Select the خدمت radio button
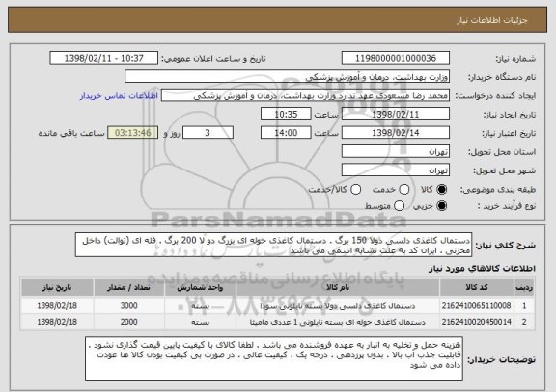This screenshot has width=556, height=392. (x=404, y=190)
